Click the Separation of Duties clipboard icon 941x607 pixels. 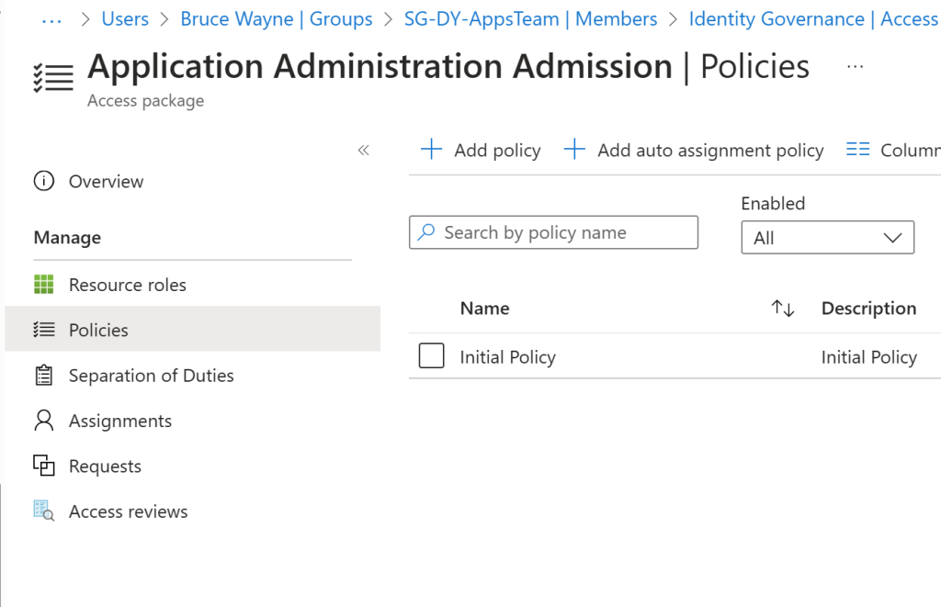tap(43, 376)
